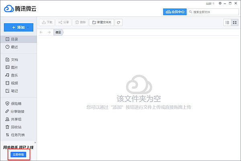
Task: Refresh the file list
Action: tap(118, 22)
